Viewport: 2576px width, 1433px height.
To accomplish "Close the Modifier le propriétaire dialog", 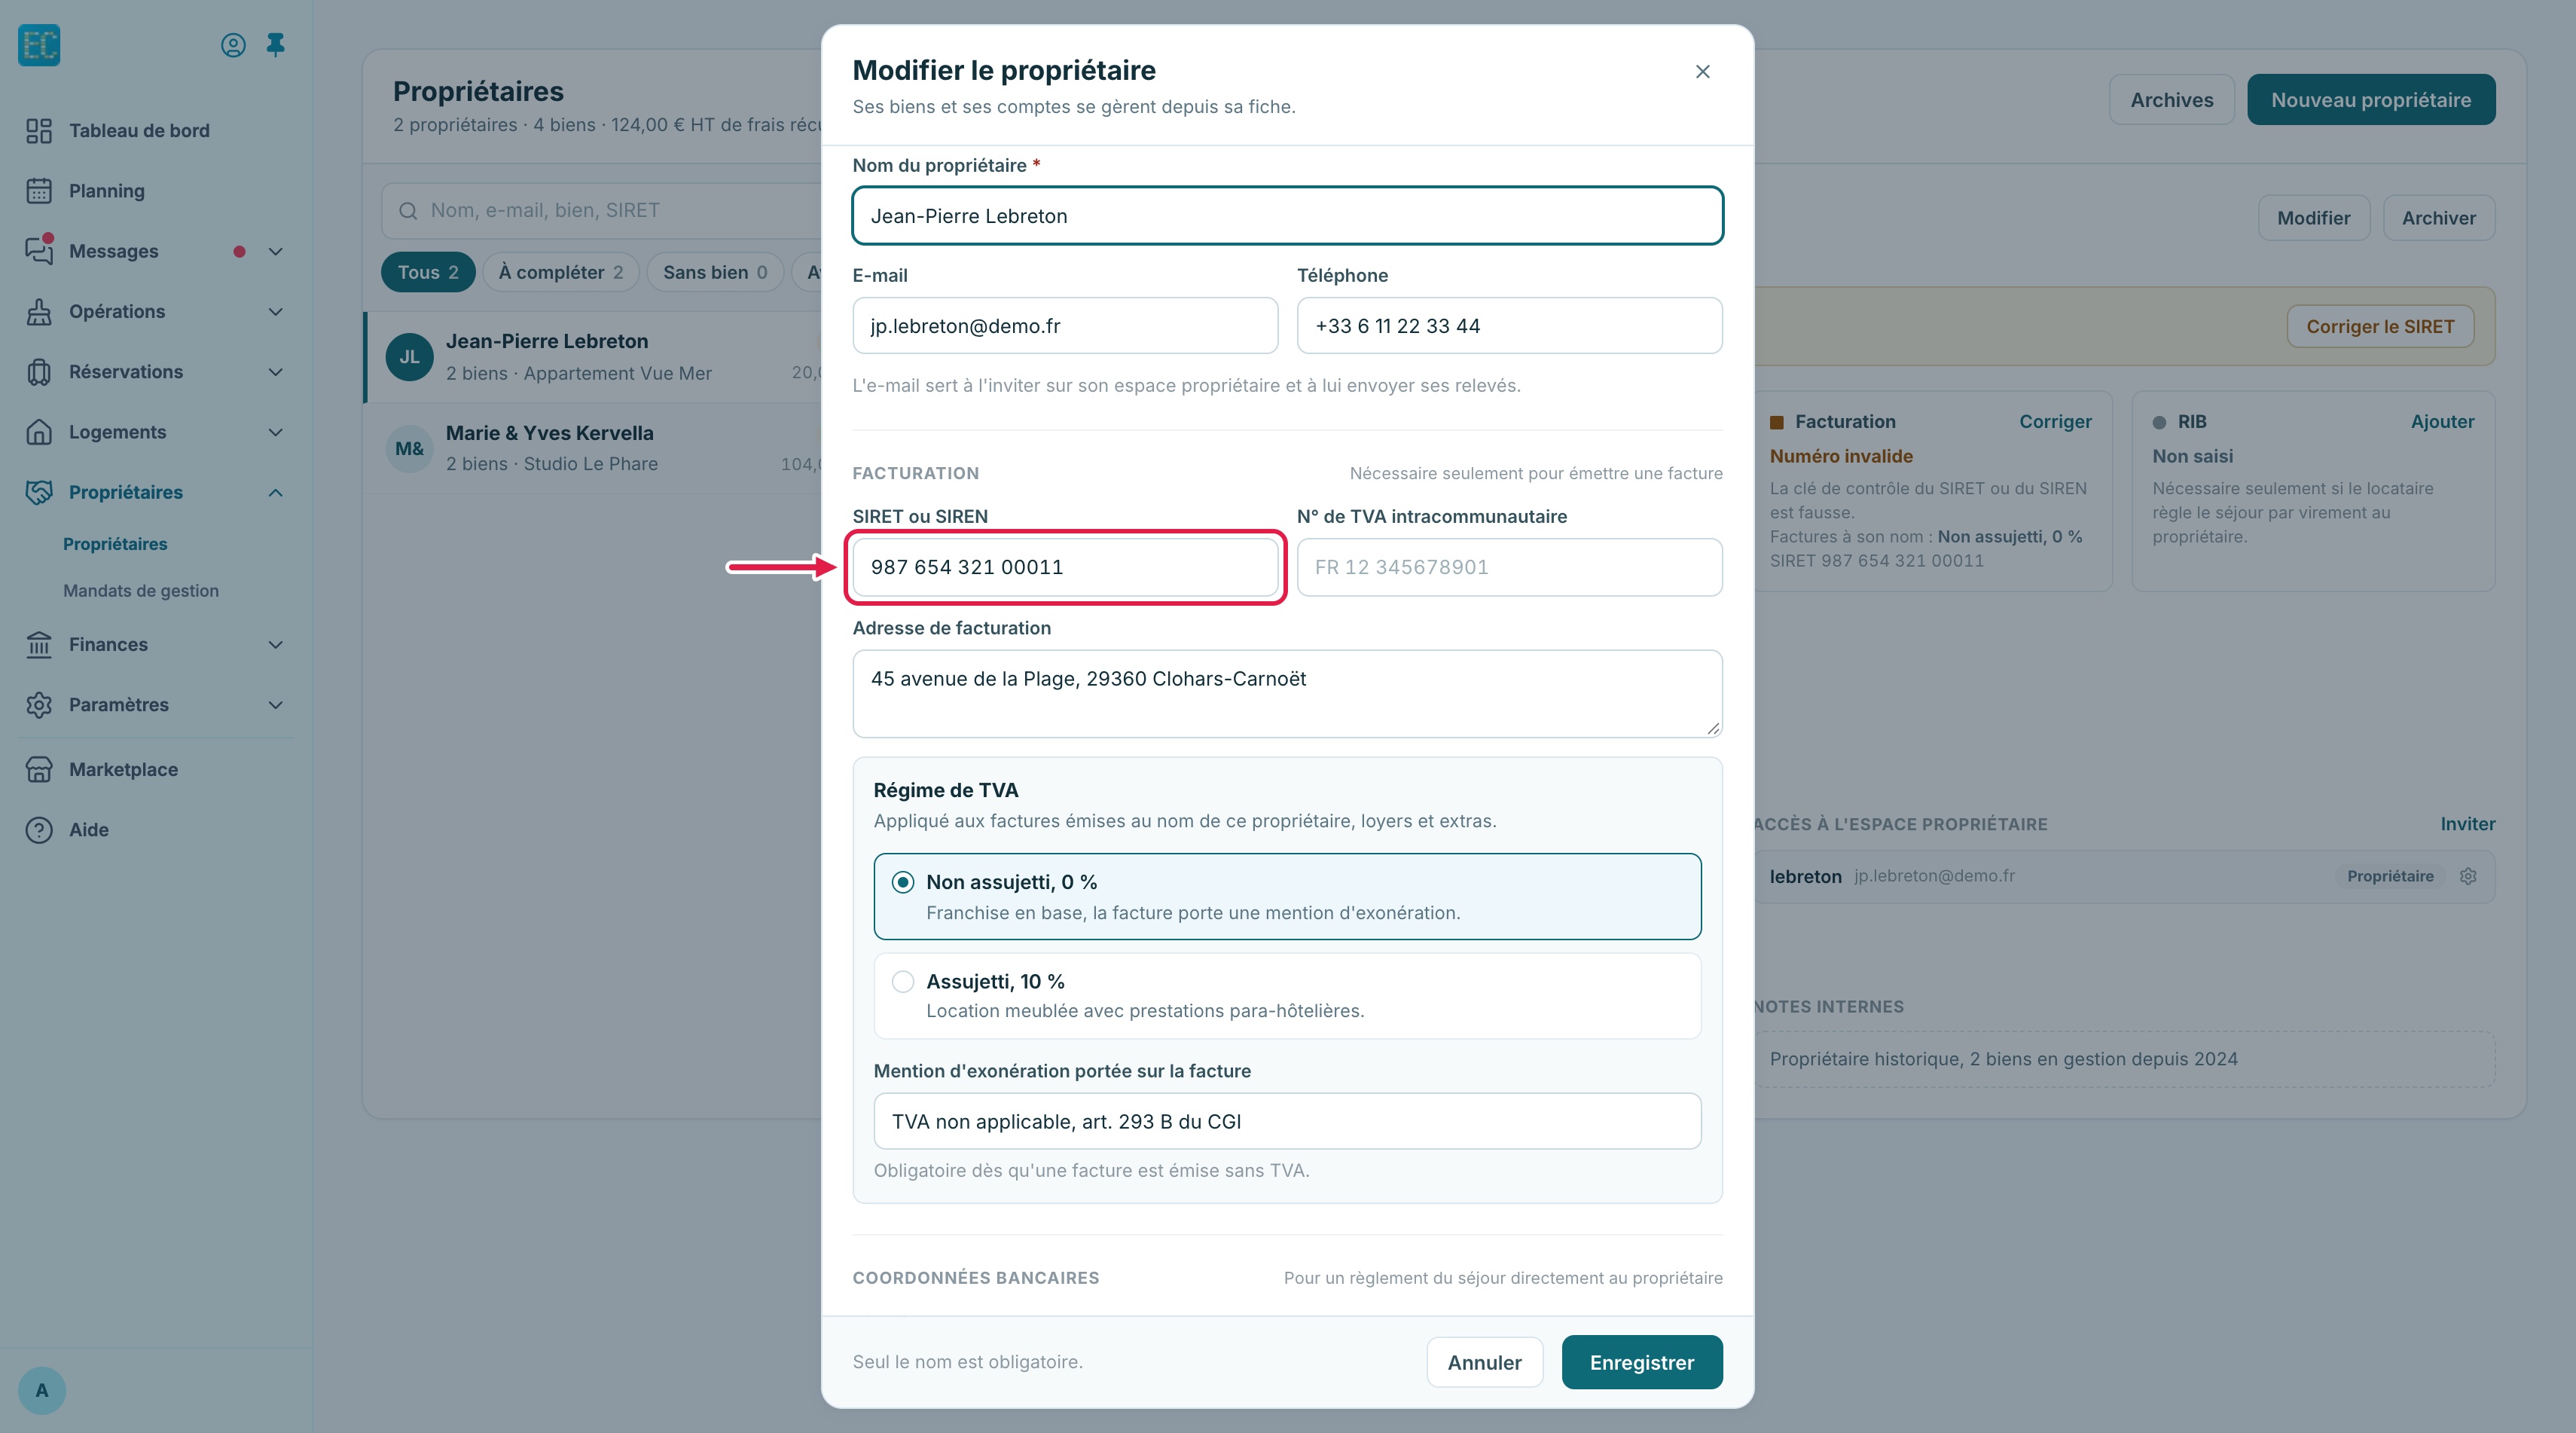I will click(1703, 72).
